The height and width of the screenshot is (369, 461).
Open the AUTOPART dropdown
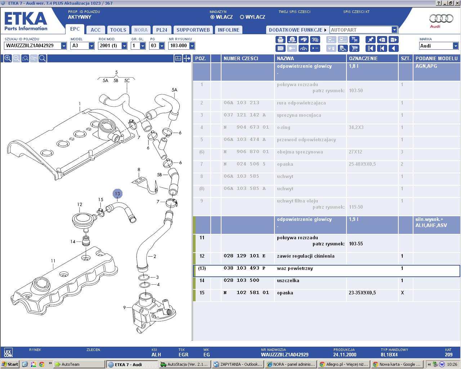tap(394, 30)
